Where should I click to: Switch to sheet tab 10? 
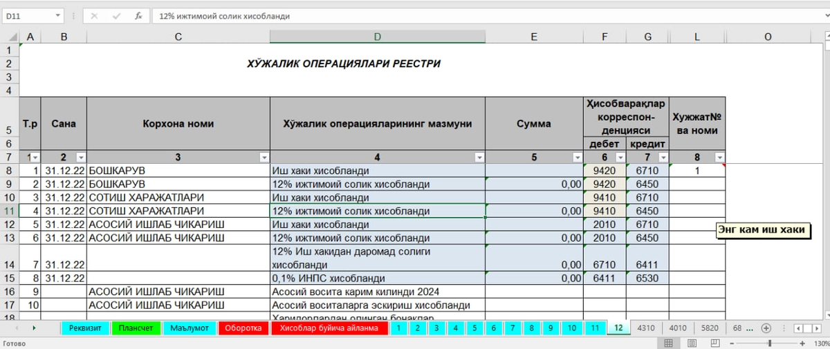point(571,328)
